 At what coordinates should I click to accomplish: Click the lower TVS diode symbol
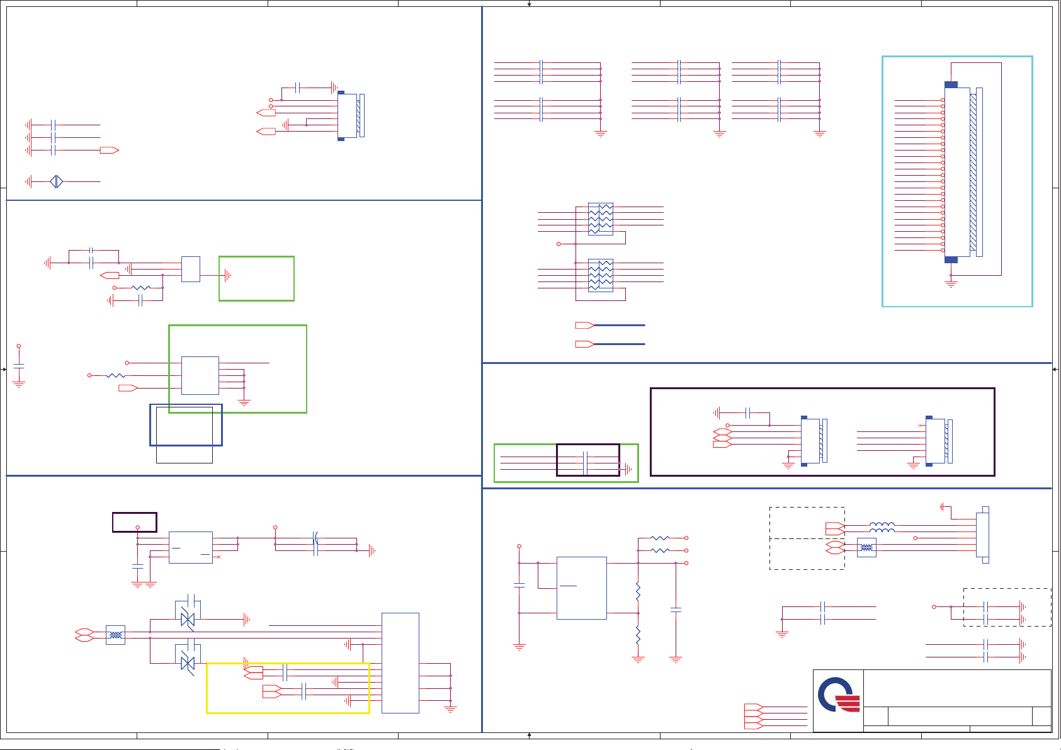click(188, 663)
